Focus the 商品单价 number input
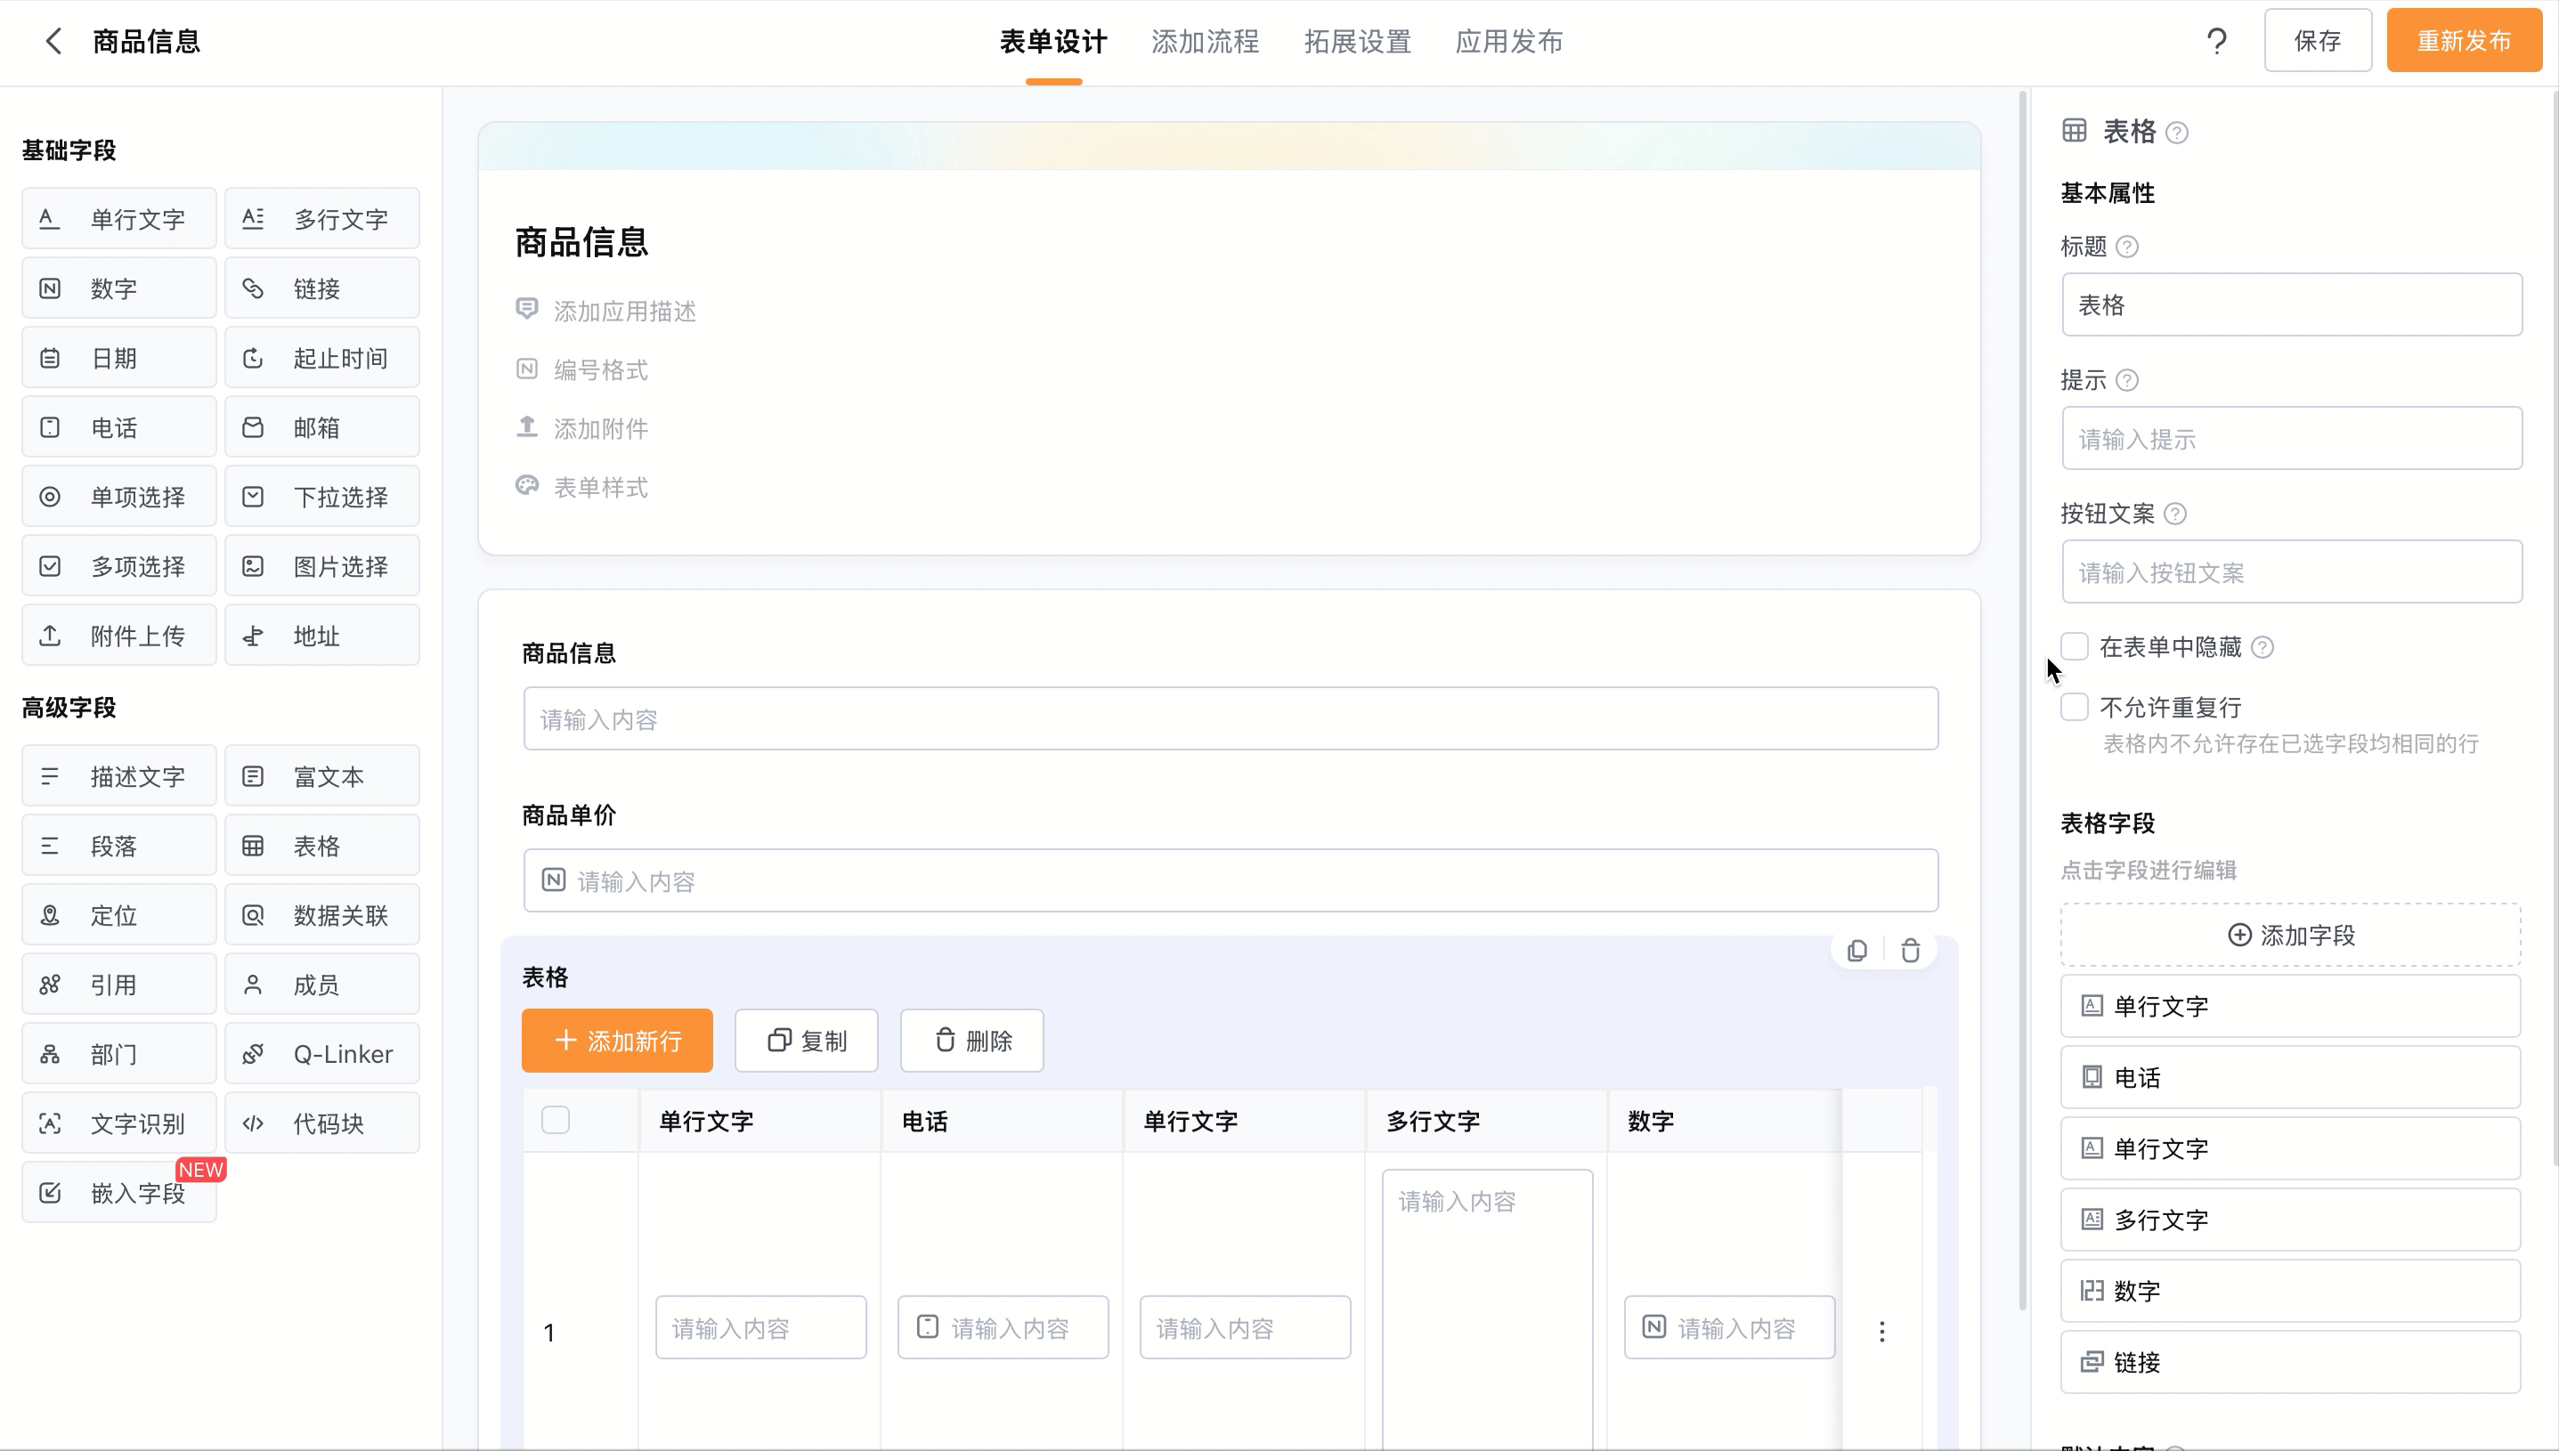 (1231, 881)
